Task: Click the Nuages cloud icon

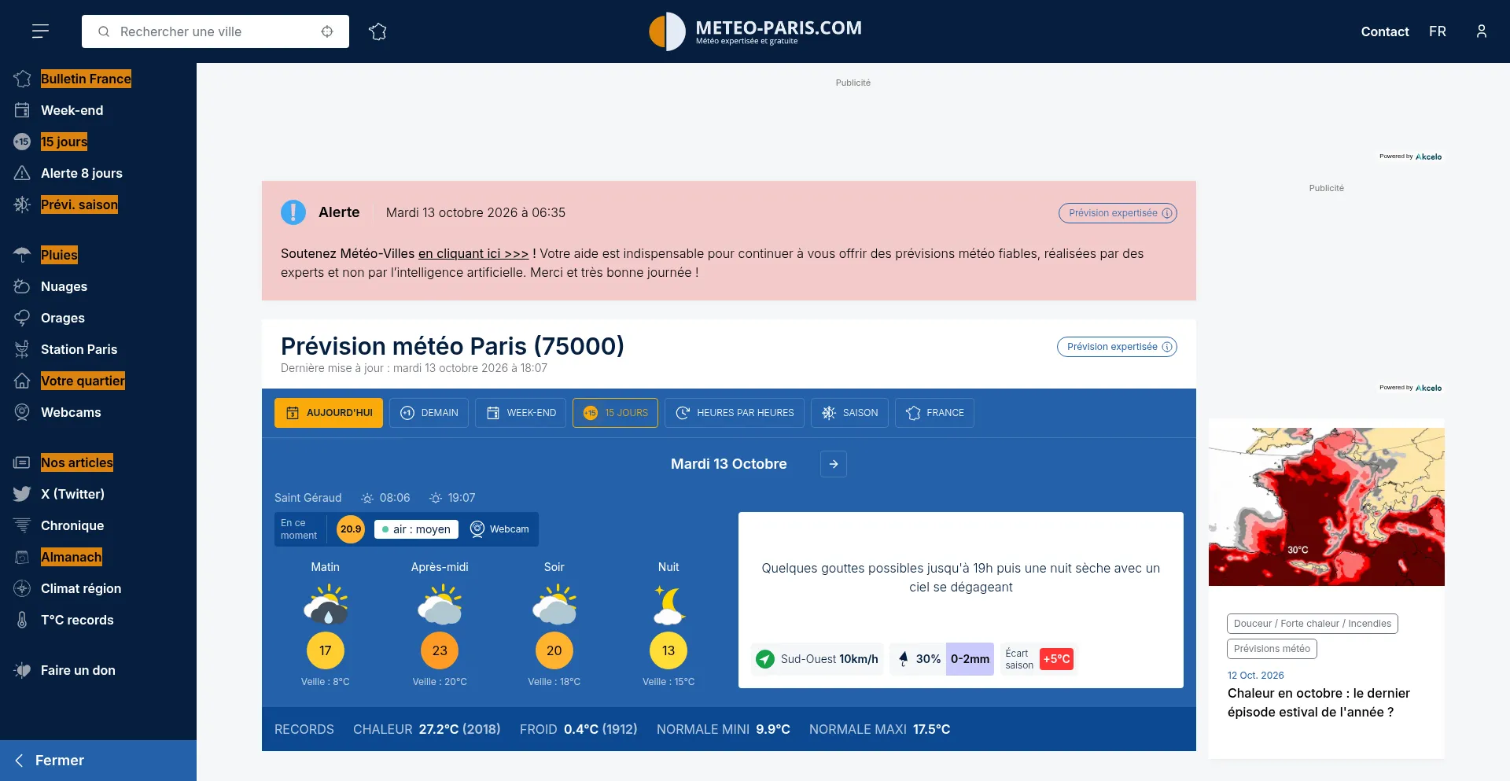Action: pyautogui.click(x=22, y=286)
